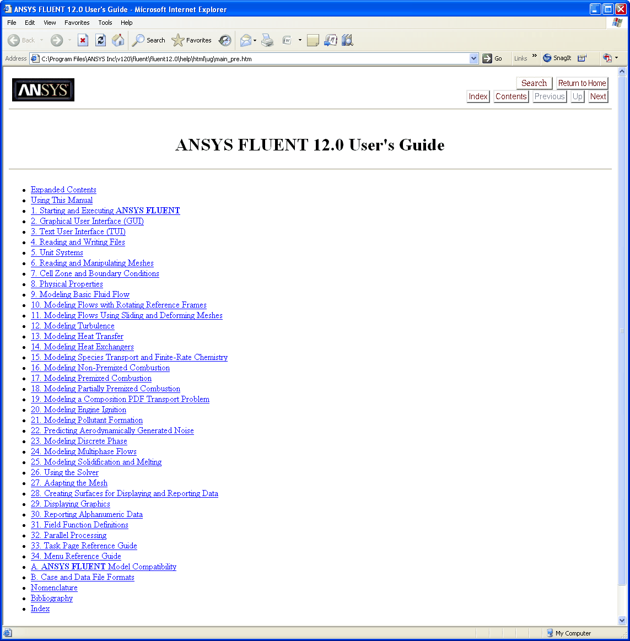Expand the Address bar dropdown
630x641 pixels.
[473, 58]
